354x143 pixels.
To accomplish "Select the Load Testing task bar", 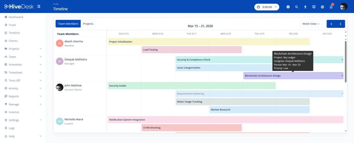I will click(192, 50).
